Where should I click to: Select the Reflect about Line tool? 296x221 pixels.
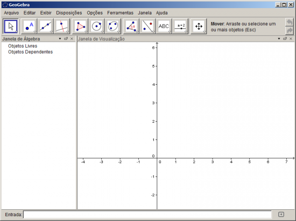(147, 26)
